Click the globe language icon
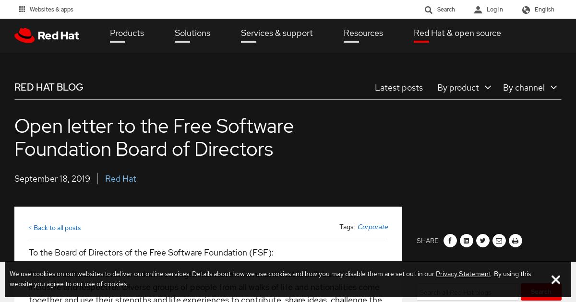This screenshot has width=576, height=302. click(x=526, y=10)
